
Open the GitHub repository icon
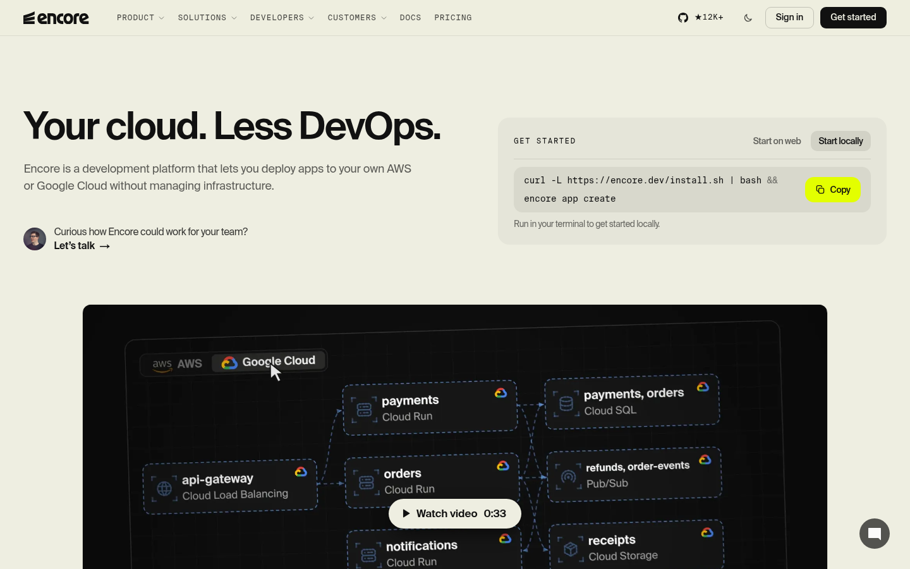(683, 18)
